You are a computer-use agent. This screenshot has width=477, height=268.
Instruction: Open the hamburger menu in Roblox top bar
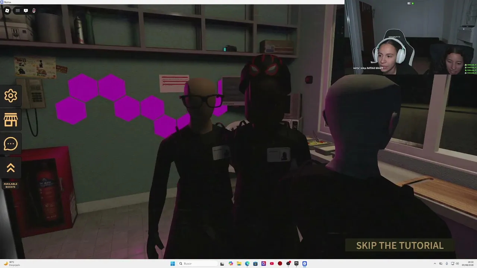[x=18, y=10]
